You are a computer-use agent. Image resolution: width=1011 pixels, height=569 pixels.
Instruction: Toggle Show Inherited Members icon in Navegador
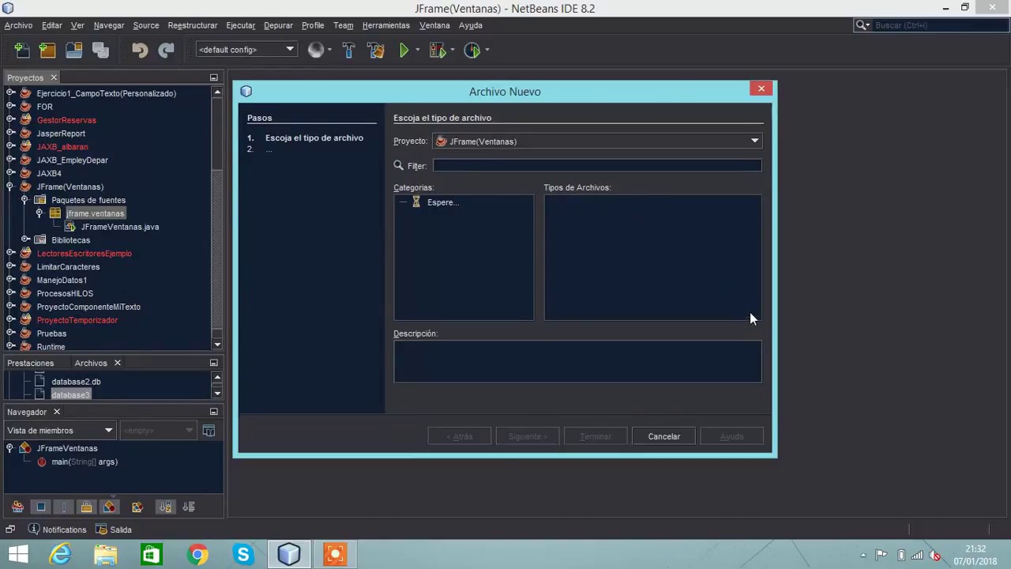[17, 507]
